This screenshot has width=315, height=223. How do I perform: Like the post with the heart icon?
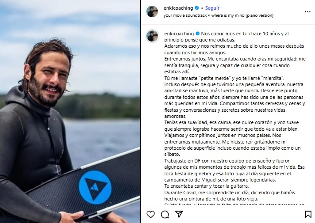pos(151,214)
